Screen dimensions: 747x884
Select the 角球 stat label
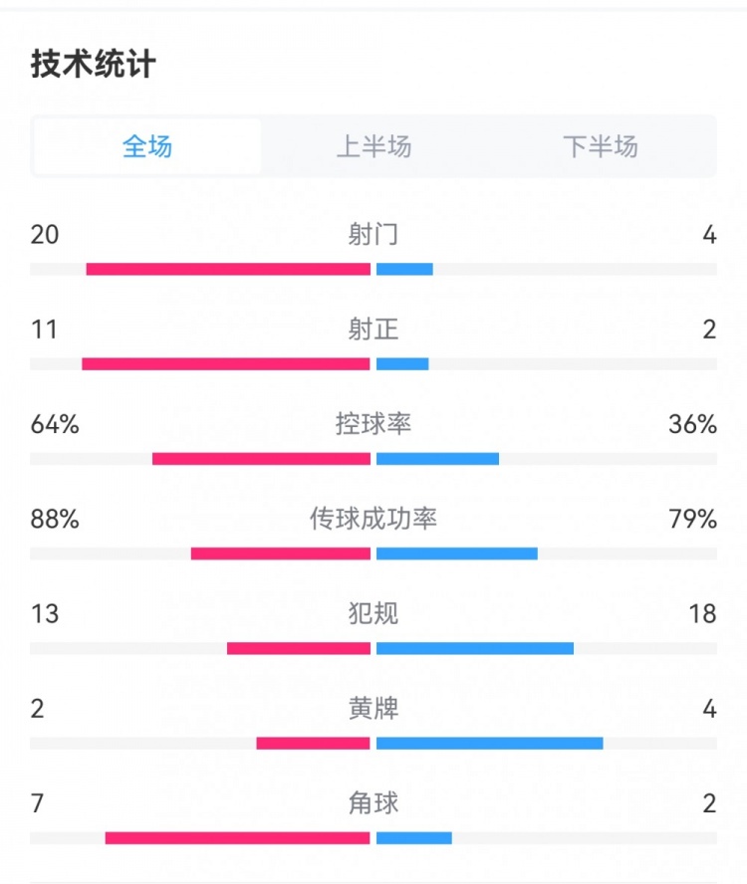click(373, 802)
